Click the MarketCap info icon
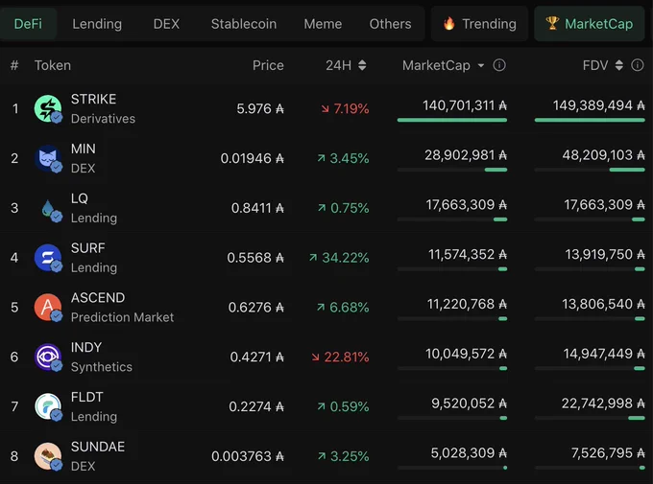Screen dimensions: 653x484 [499, 65]
